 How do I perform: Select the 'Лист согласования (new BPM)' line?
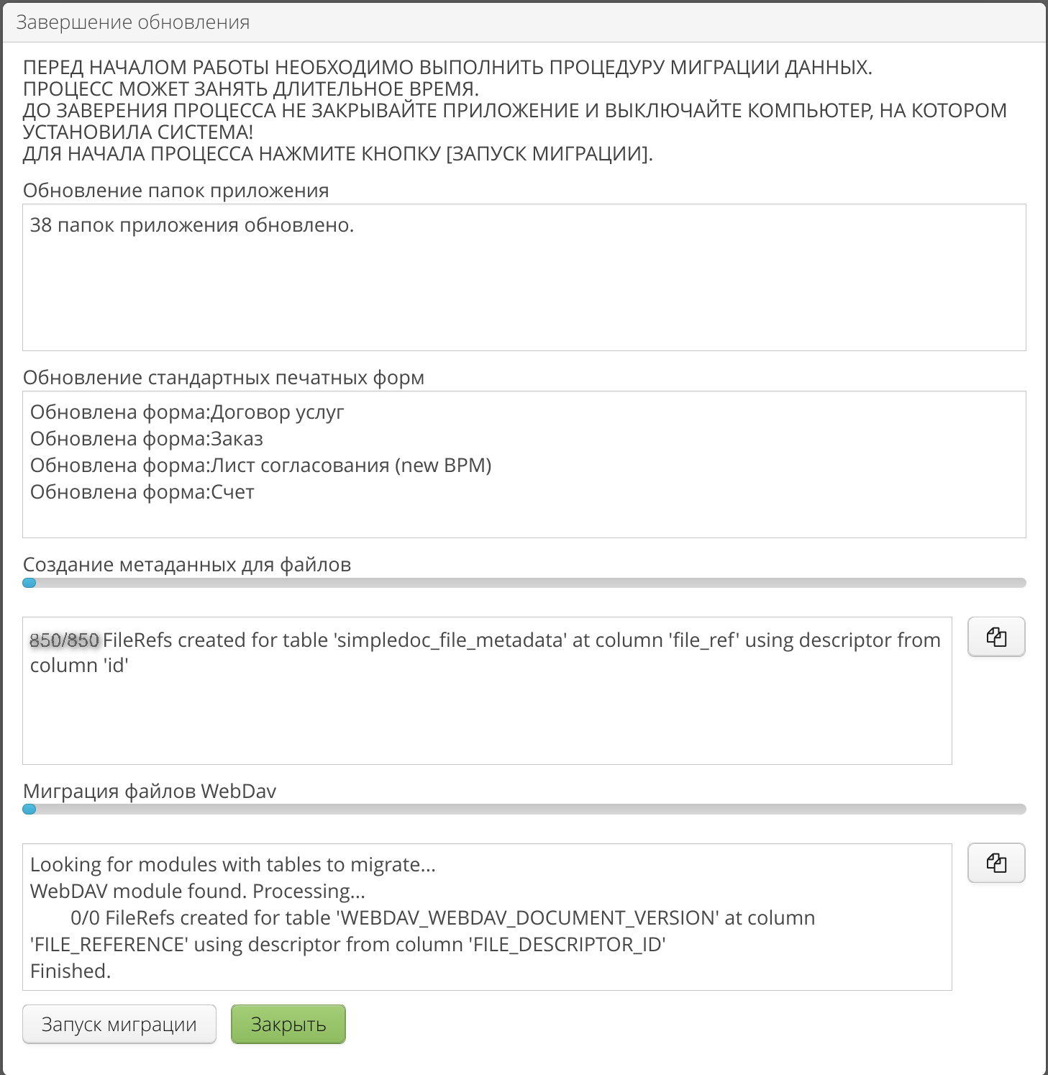pyautogui.click(x=260, y=466)
